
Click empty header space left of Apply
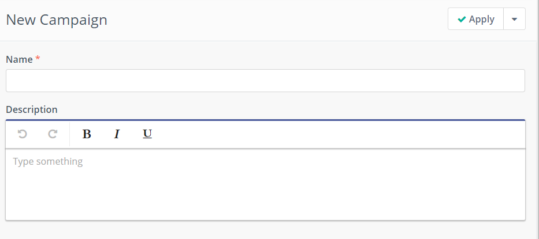[x=277, y=20]
